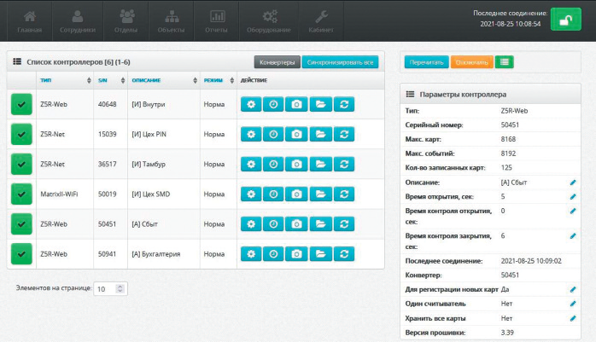Edit Время открытия, сек pencil
Viewport: 596px width, 342px height.
click(x=573, y=197)
